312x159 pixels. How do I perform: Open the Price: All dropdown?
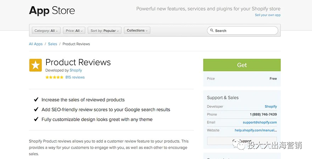tap(74, 31)
